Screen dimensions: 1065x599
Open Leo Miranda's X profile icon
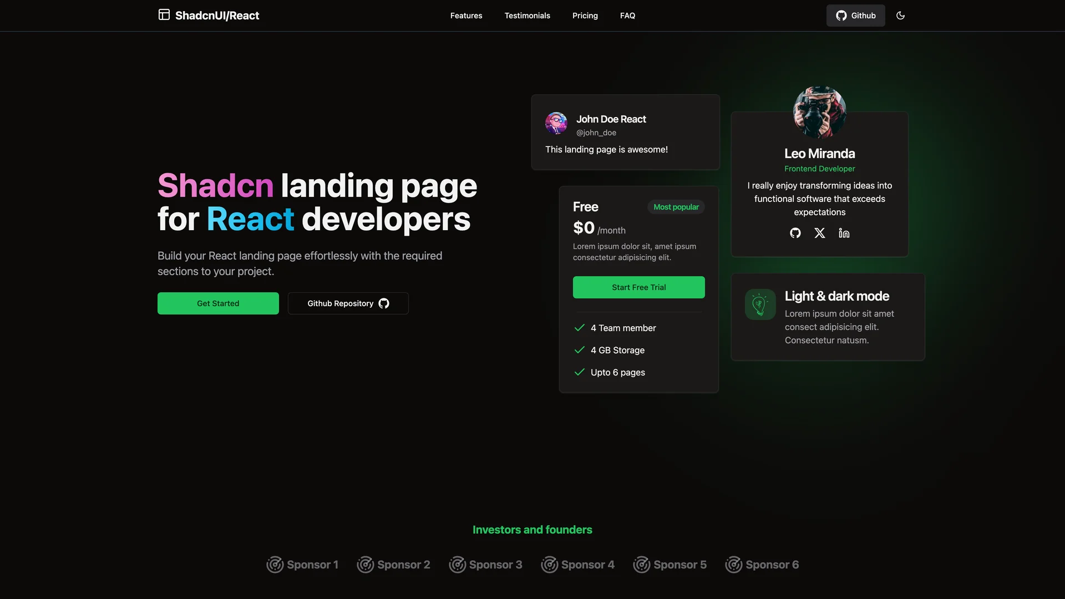(820, 233)
